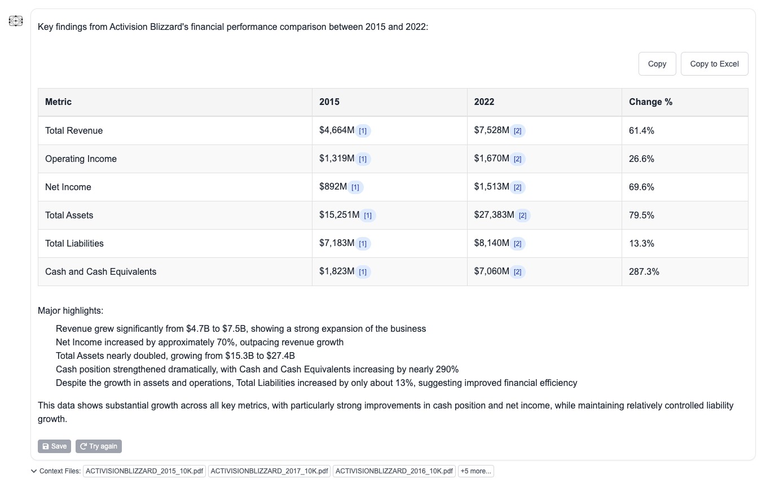Click the $4,664M revenue value
This screenshot has width=766, height=483.
[337, 130]
